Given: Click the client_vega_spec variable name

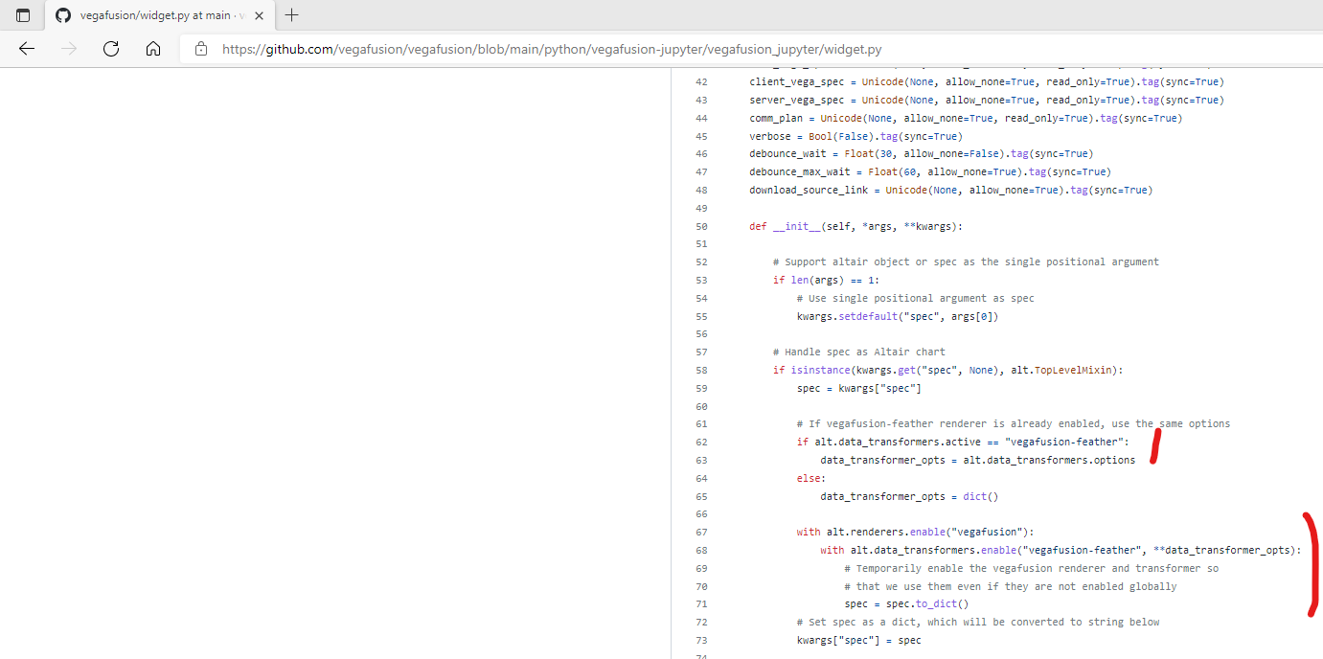Looking at the screenshot, I should pos(797,81).
